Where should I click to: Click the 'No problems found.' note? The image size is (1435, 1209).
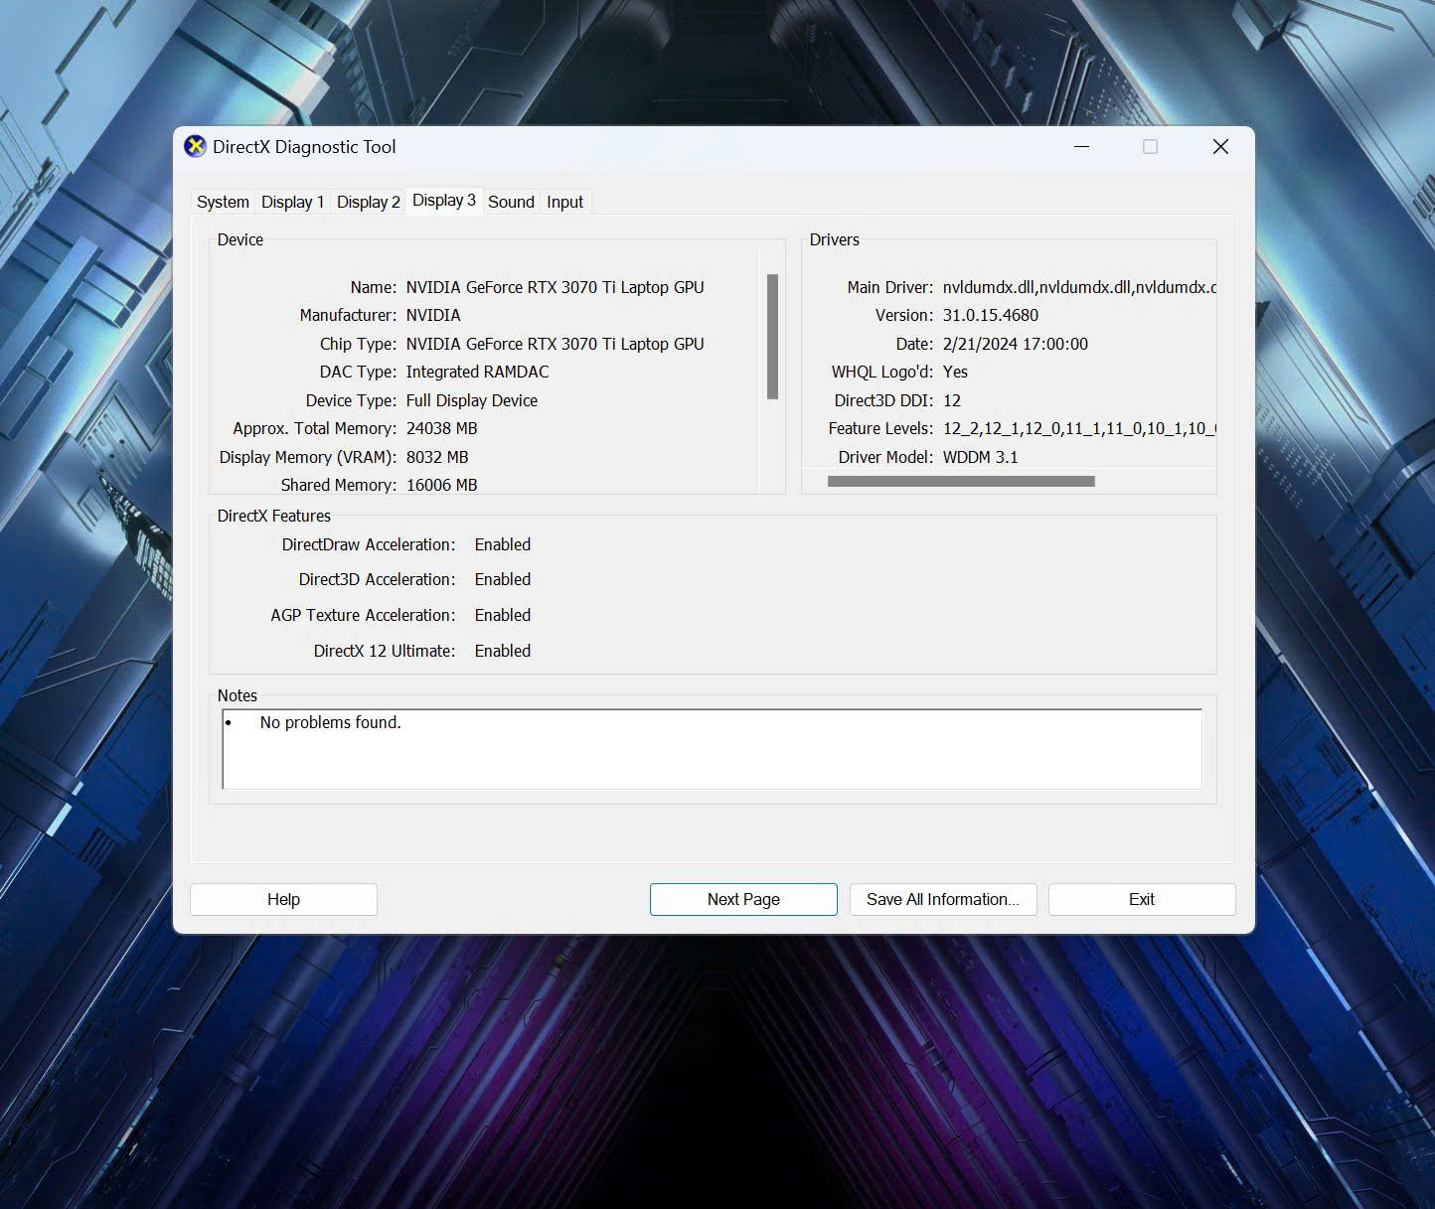[x=331, y=722]
